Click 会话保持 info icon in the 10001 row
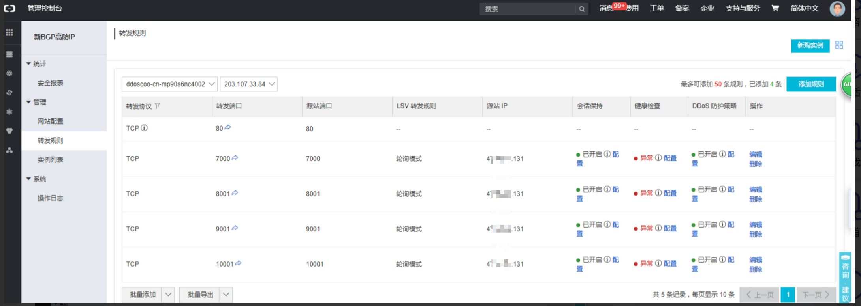The height and width of the screenshot is (306, 861). (x=607, y=259)
